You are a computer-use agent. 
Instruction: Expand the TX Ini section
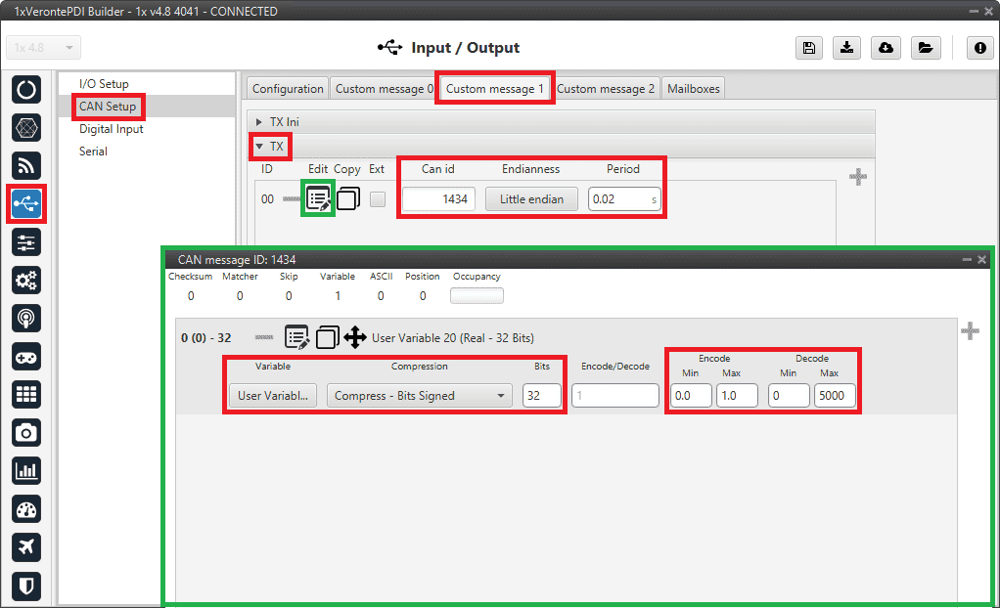pyautogui.click(x=259, y=121)
